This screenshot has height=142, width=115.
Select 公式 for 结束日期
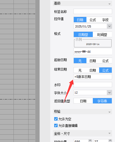105,70
